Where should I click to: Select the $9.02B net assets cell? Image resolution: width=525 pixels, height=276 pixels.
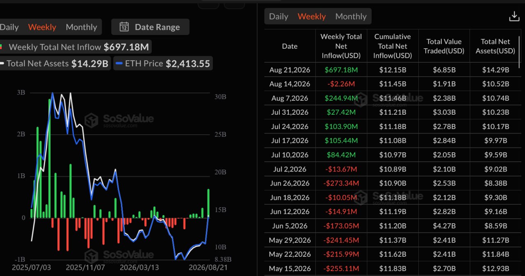pos(495,169)
